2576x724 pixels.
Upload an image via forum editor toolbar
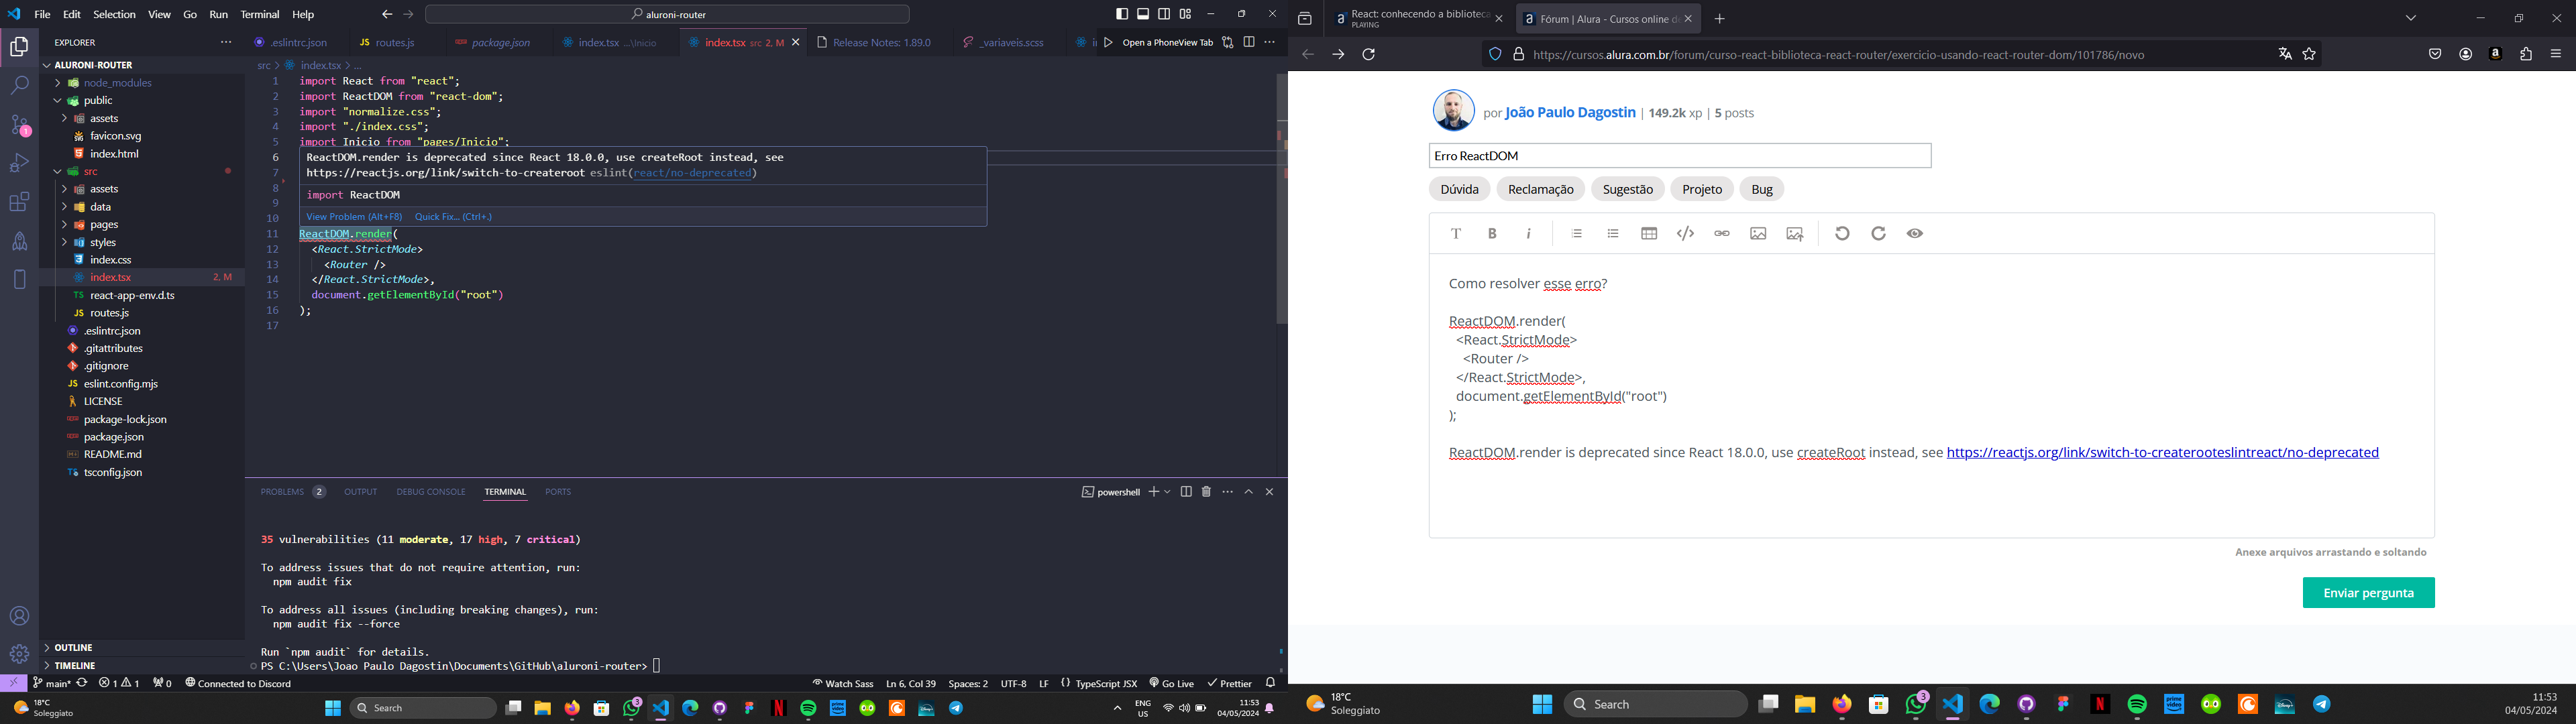pos(1795,233)
